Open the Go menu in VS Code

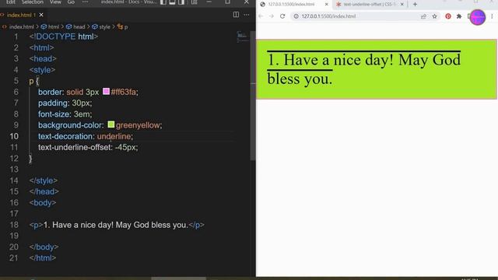[x=71, y=2]
